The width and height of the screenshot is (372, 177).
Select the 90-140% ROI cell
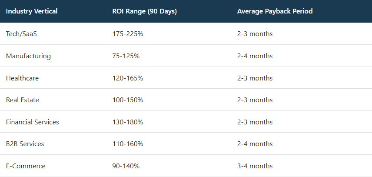126,166
